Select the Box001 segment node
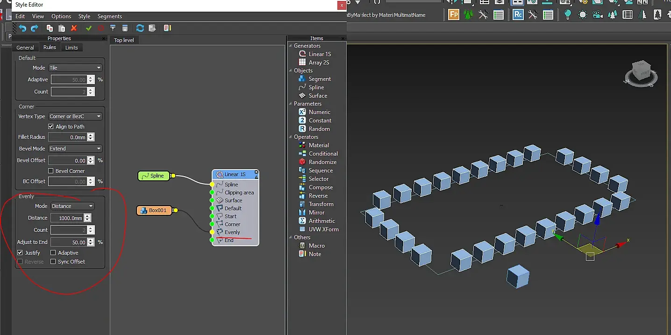 tap(155, 210)
